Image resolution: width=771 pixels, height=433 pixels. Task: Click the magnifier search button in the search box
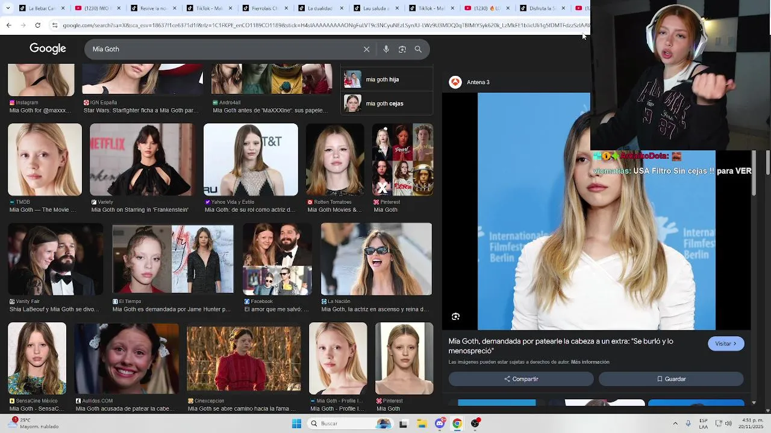tap(418, 49)
